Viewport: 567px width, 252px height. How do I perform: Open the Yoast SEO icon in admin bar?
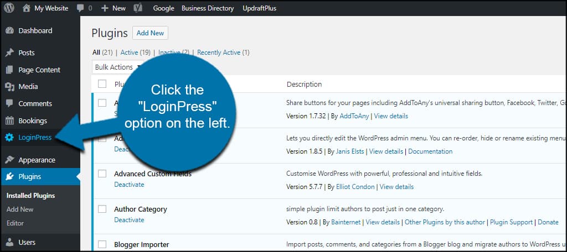138,8
